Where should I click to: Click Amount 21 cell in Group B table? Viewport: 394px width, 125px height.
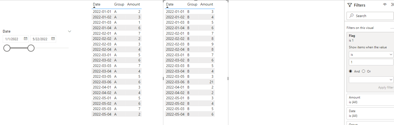click(x=212, y=82)
